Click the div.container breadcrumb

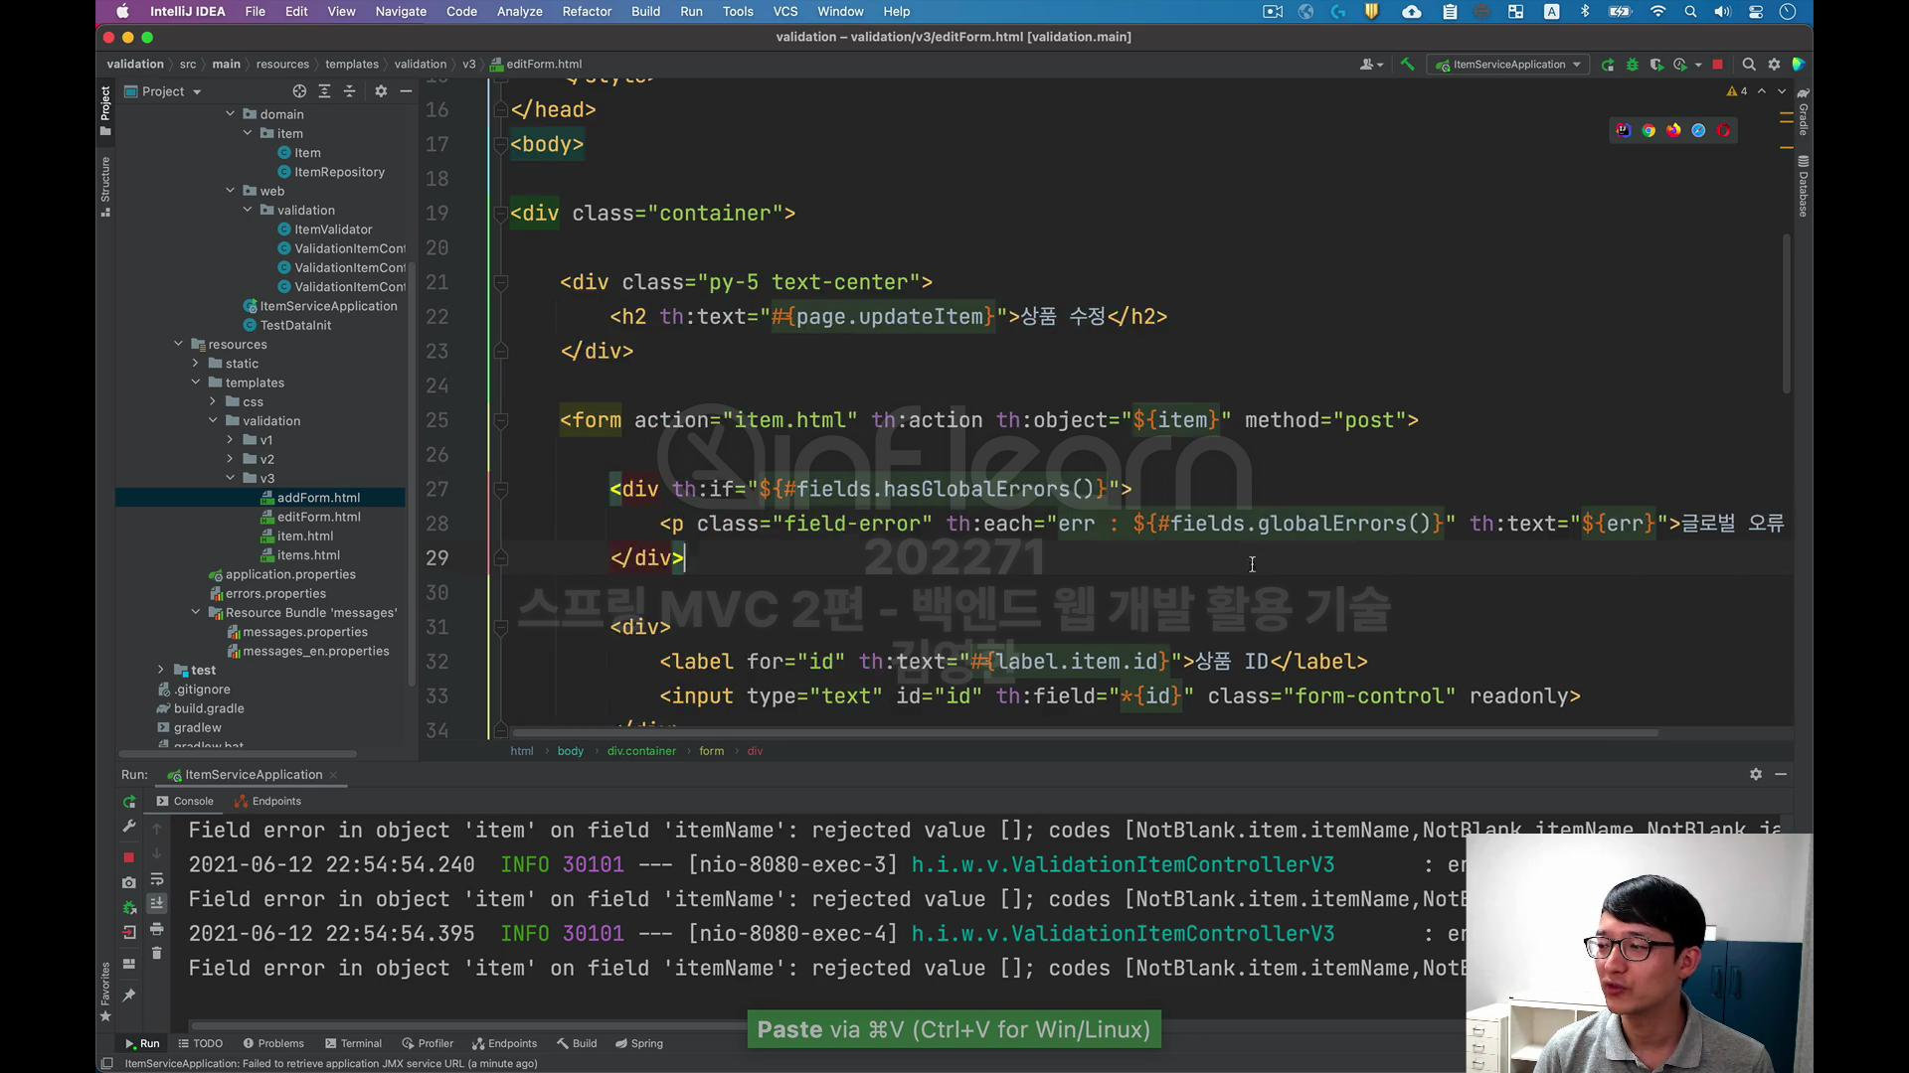point(641,751)
